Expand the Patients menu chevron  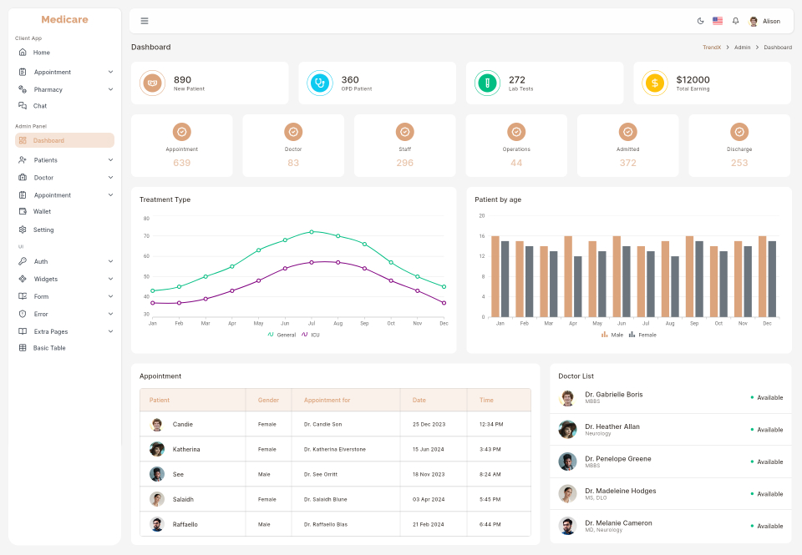110,160
